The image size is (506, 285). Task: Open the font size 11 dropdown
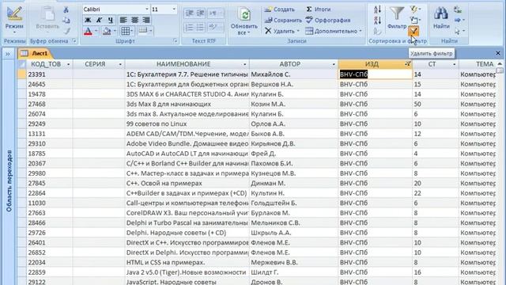[174, 9]
